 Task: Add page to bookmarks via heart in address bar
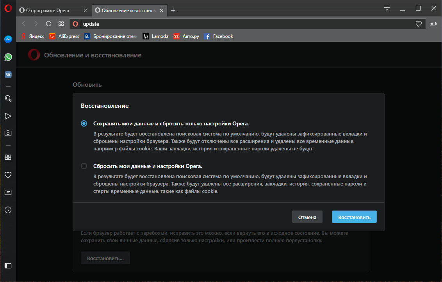[419, 24]
